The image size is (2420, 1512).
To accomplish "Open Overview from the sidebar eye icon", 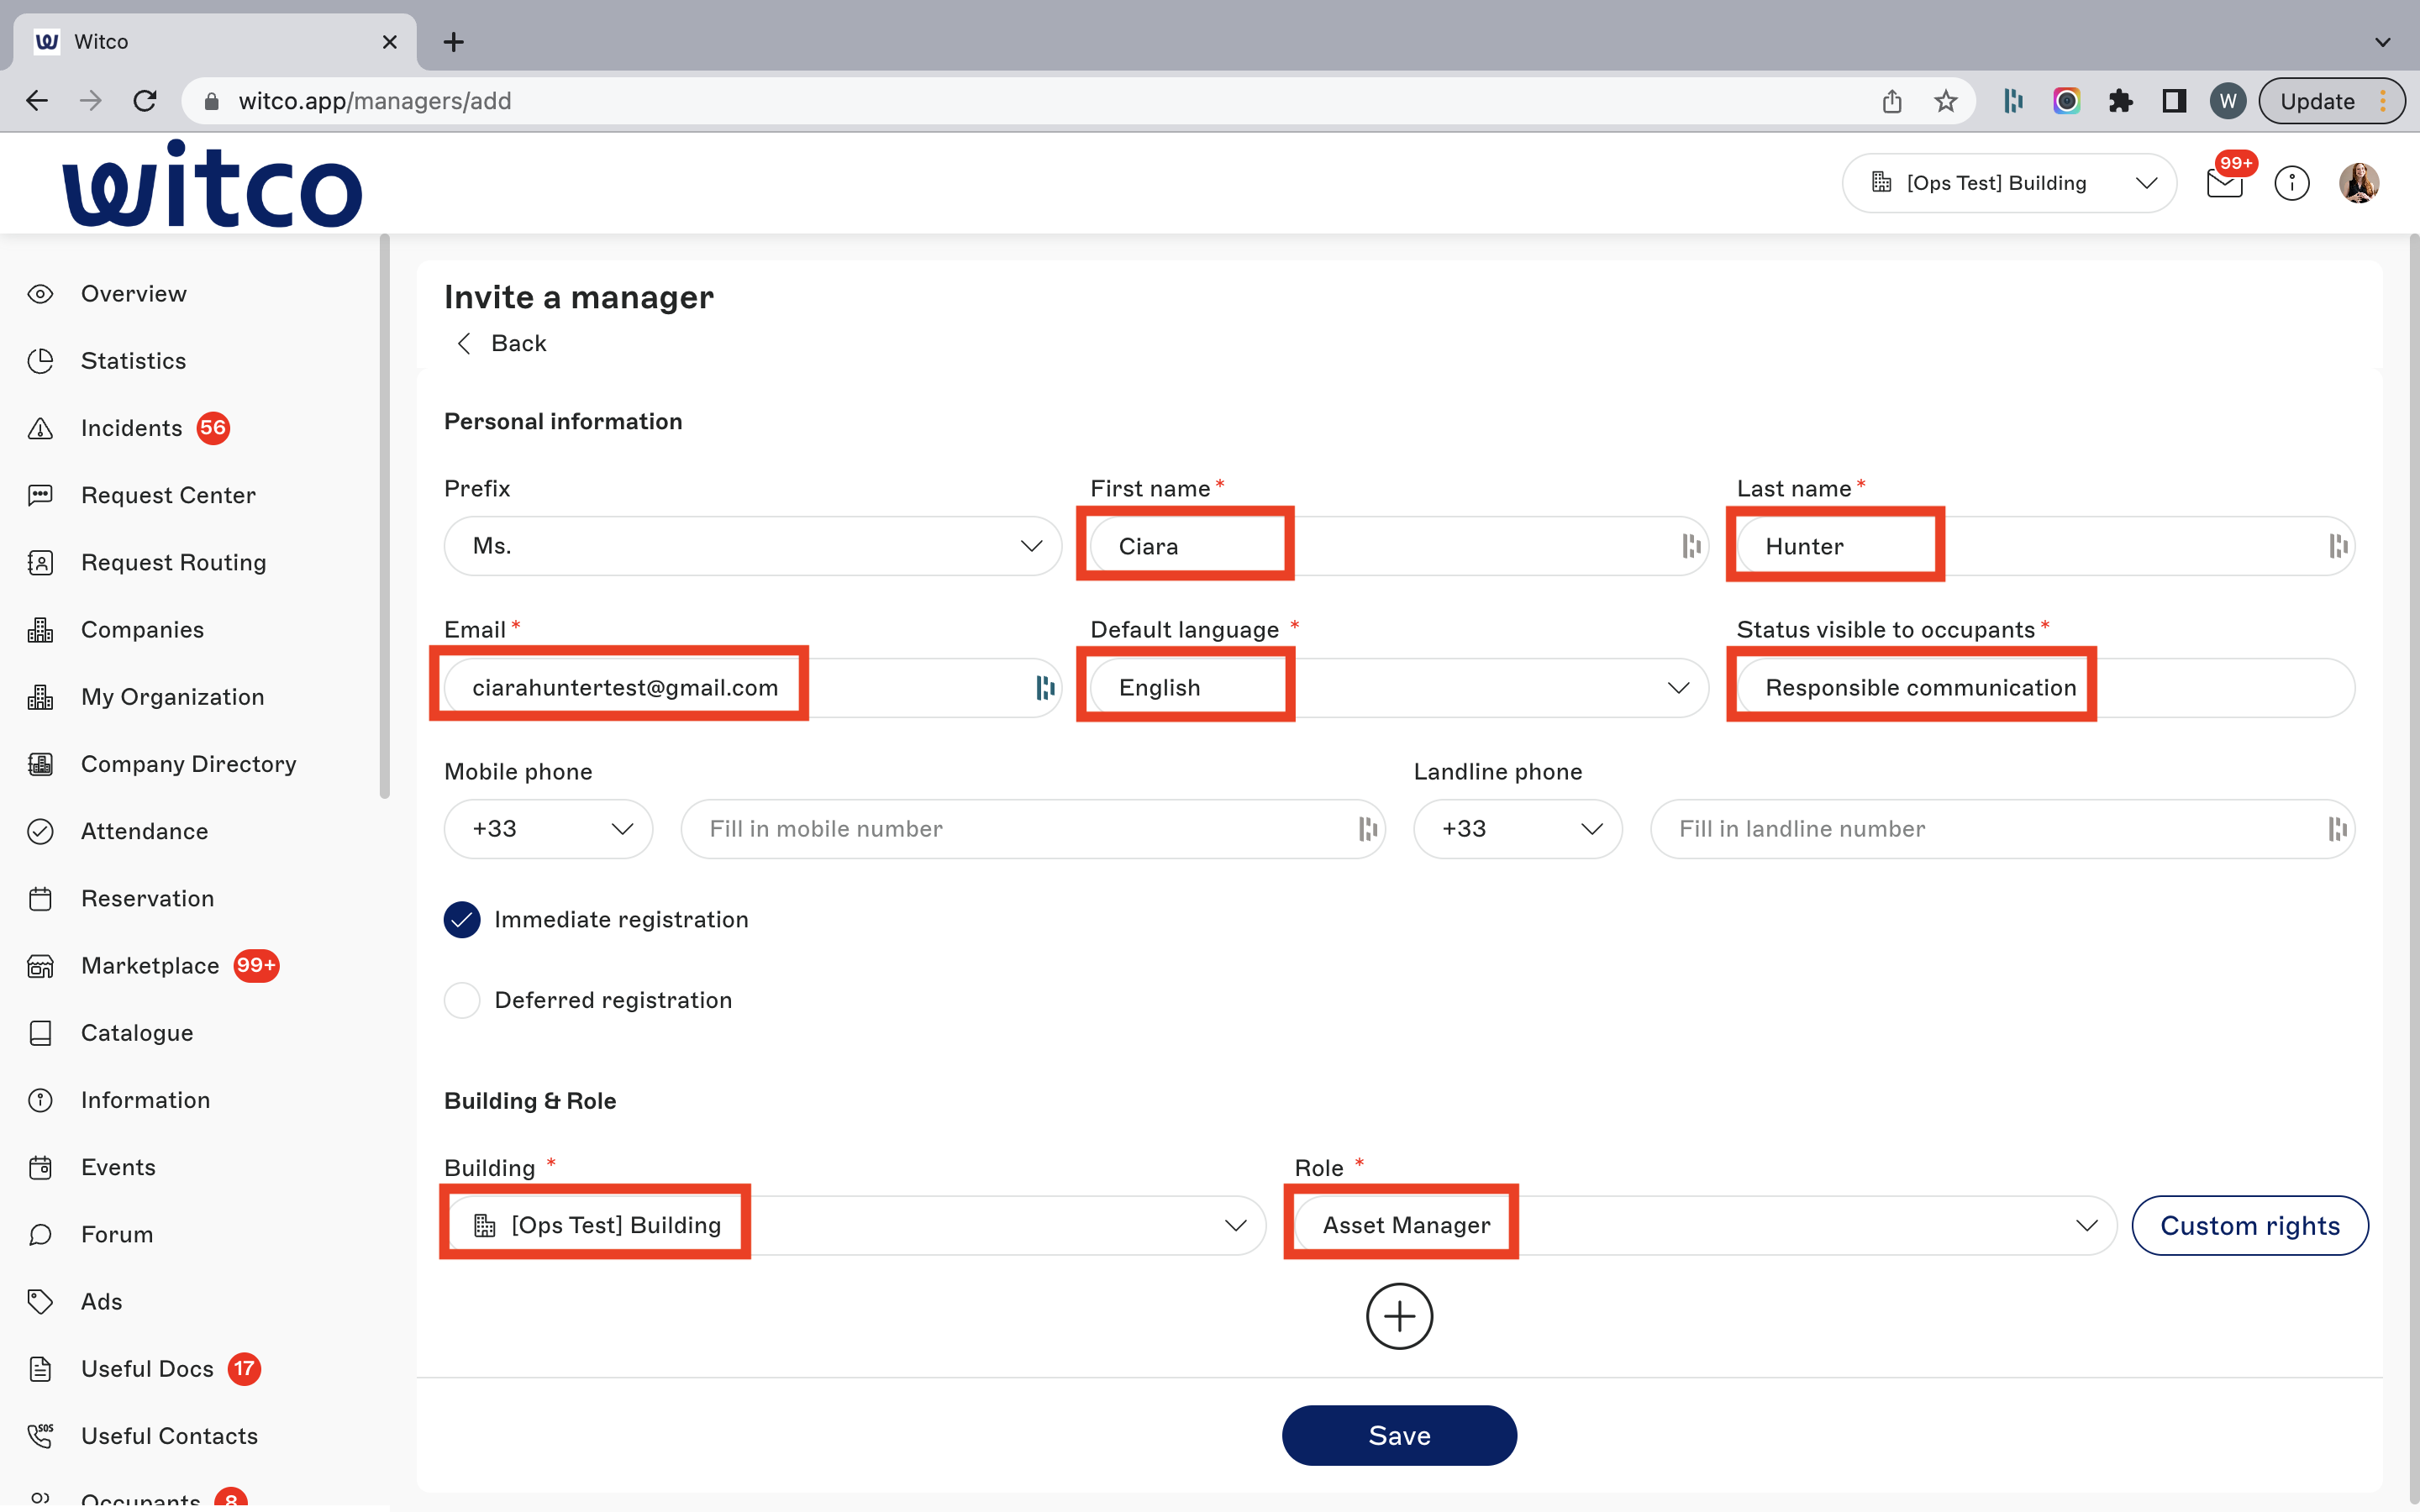I will [40, 294].
